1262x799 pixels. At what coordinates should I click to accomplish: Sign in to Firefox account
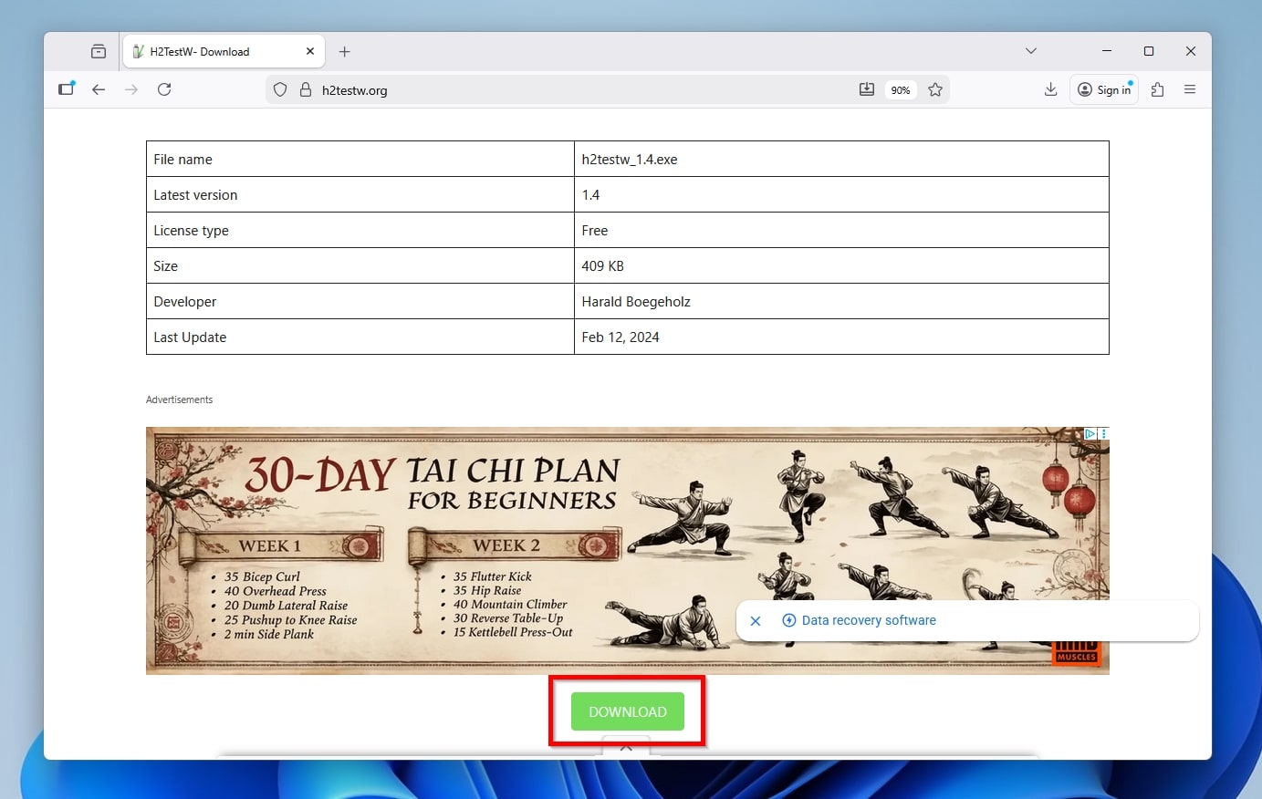point(1104,89)
